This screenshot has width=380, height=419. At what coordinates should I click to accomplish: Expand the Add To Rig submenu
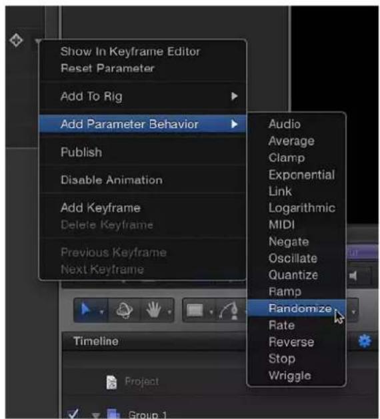pos(234,96)
